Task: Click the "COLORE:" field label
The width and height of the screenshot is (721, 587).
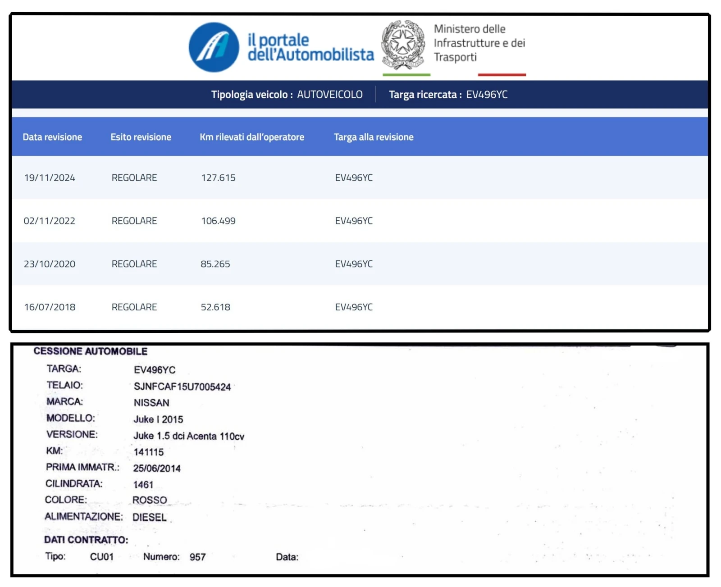Action: click(66, 500)
